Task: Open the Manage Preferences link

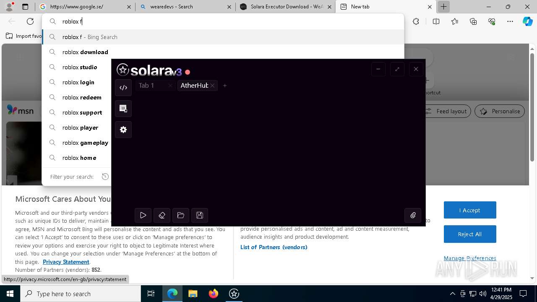Action: point(470,258)
